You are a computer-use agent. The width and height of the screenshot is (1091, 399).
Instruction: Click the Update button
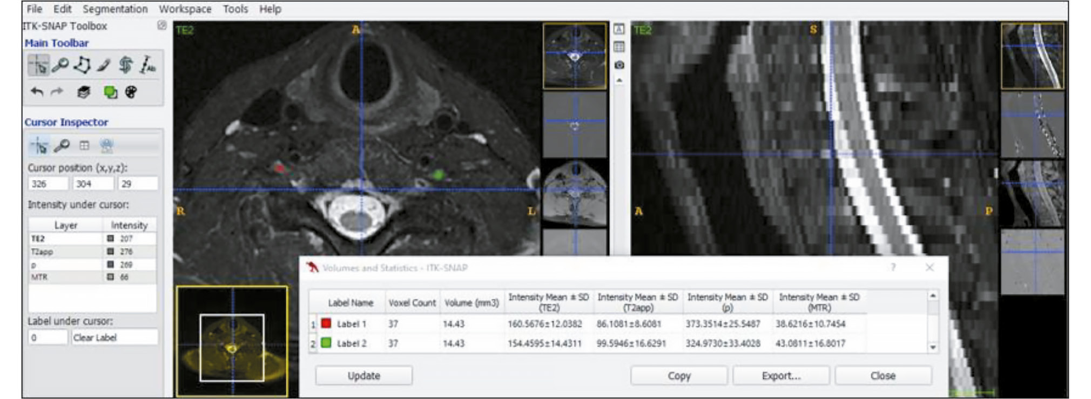[x=363, y=376]
